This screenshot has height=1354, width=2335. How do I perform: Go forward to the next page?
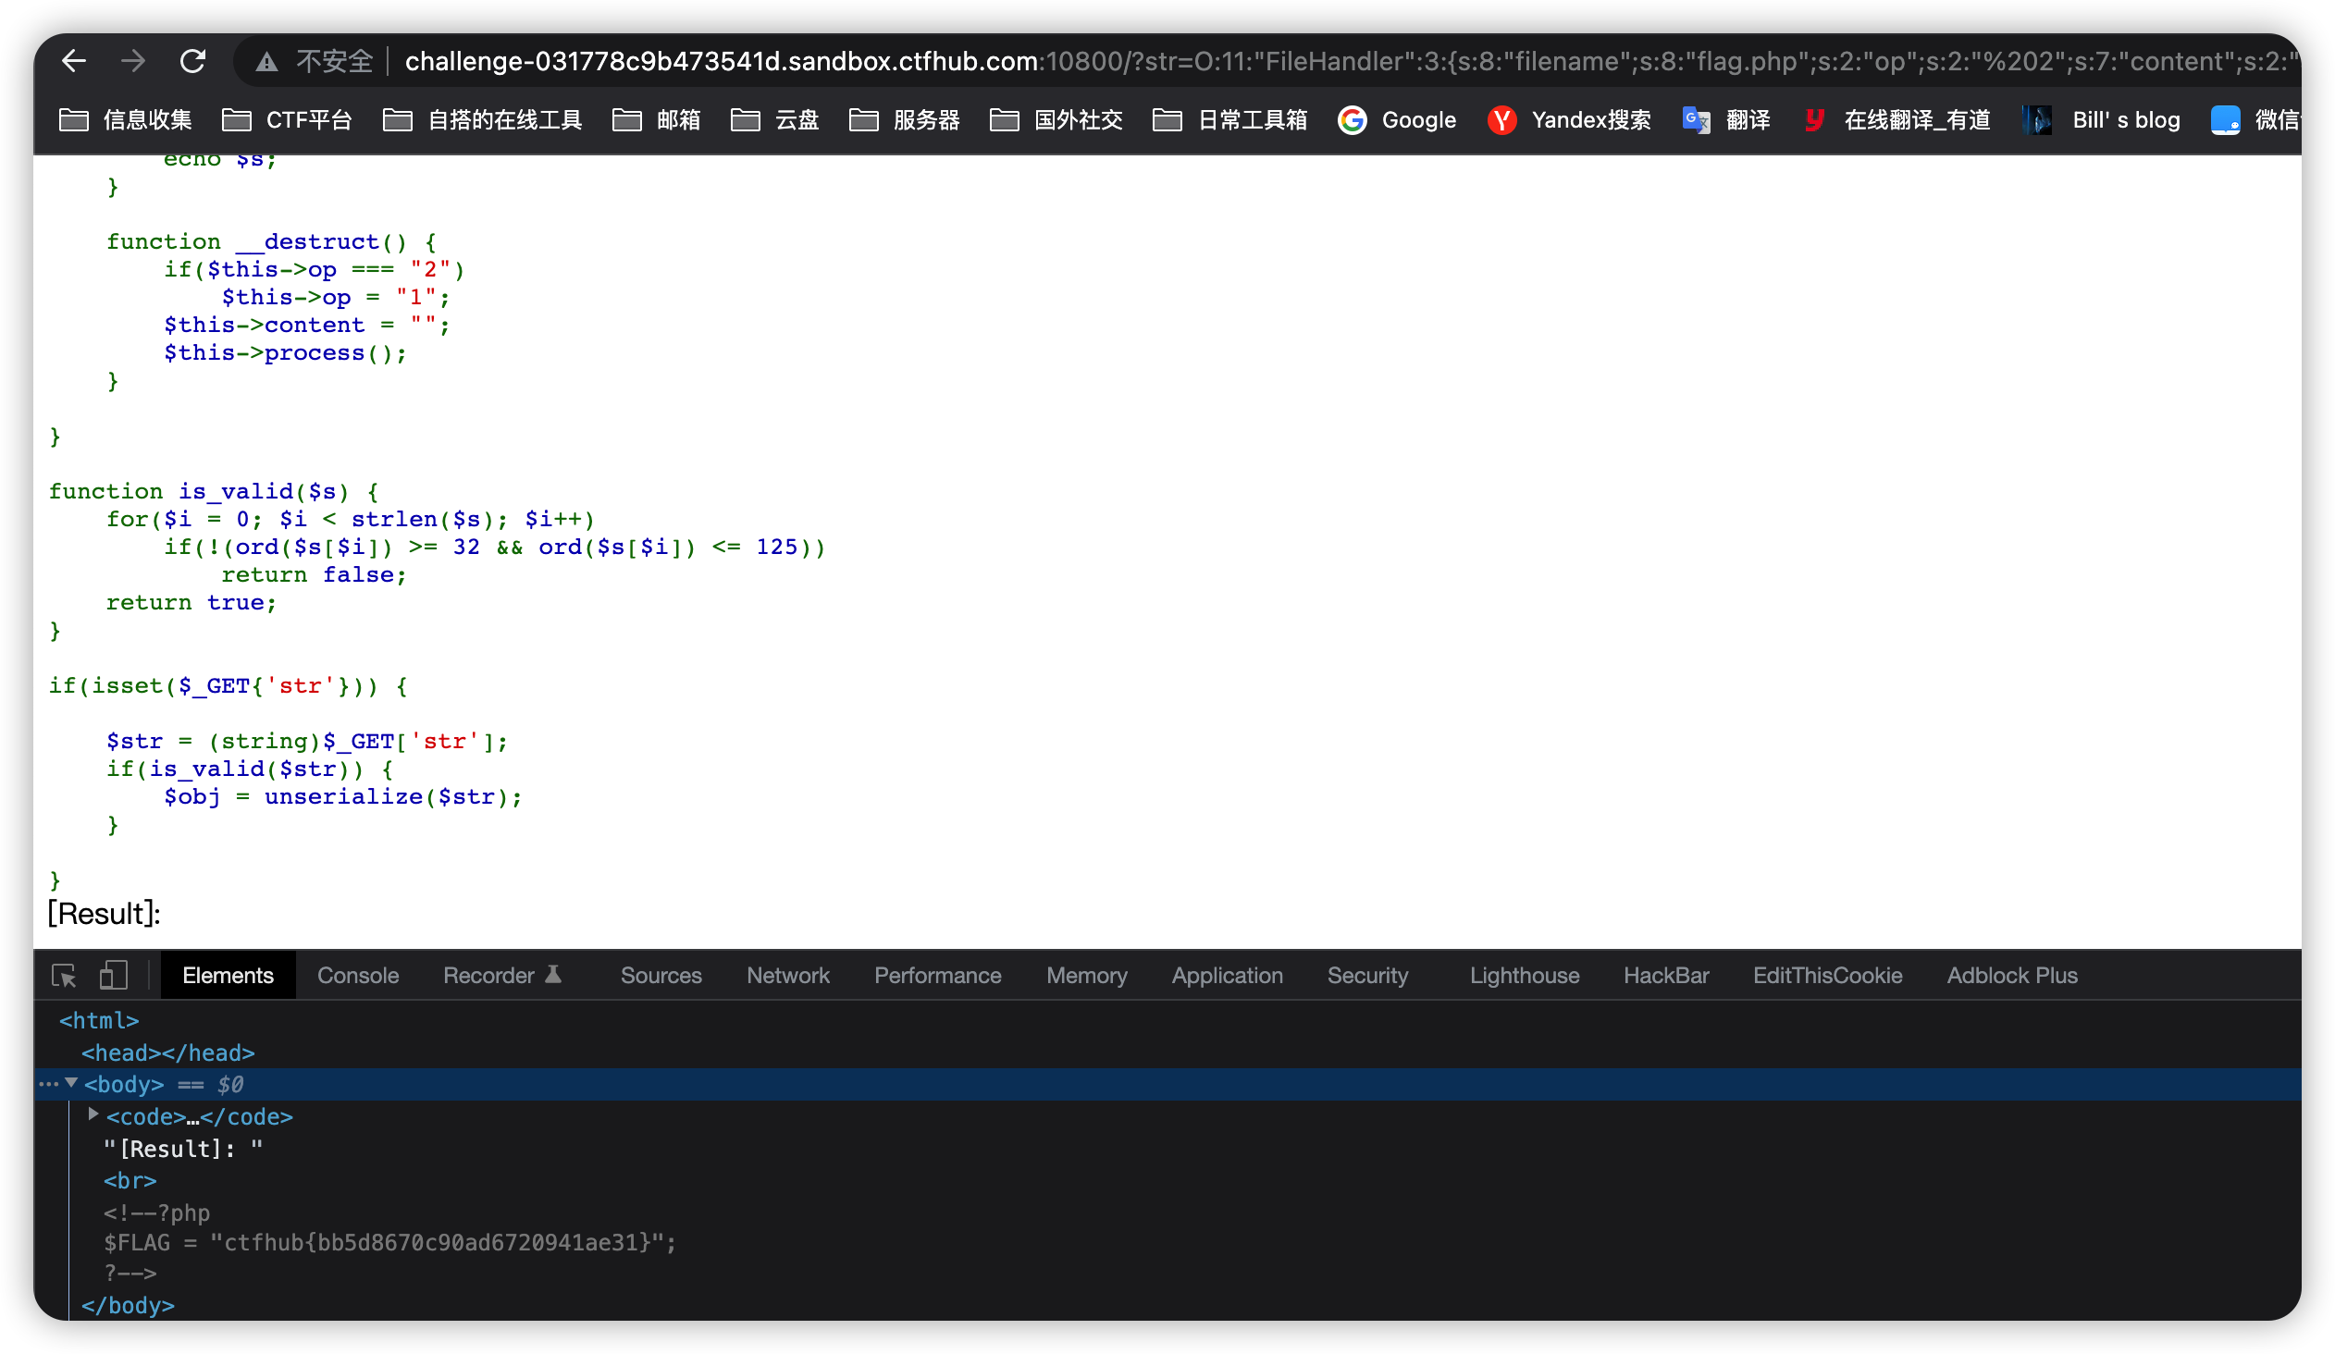tap(133, 61)
